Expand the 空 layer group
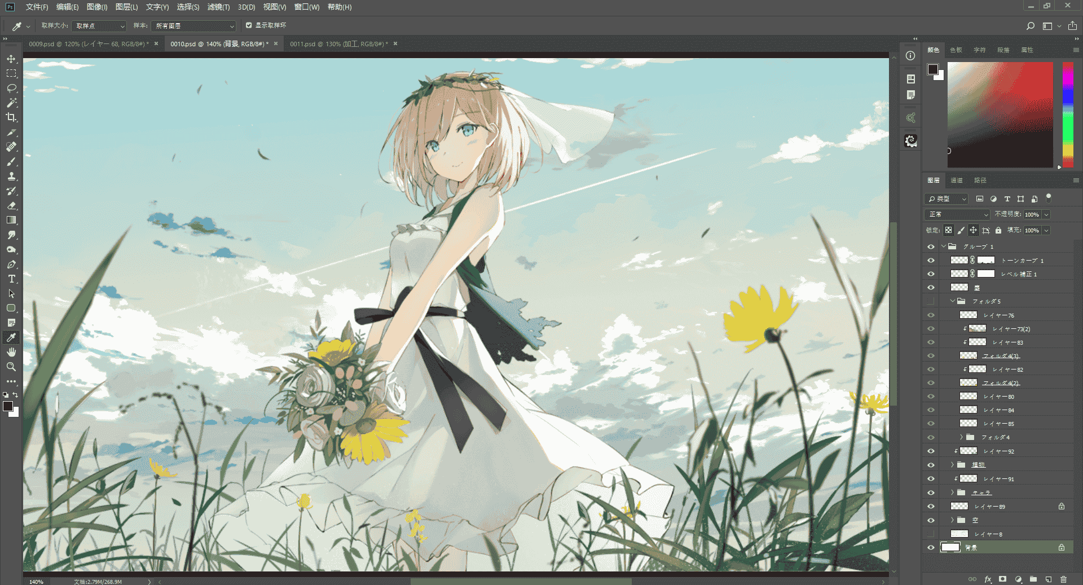Image resolution: width=1083 pixels, height=585 pixels. point(953,520)
